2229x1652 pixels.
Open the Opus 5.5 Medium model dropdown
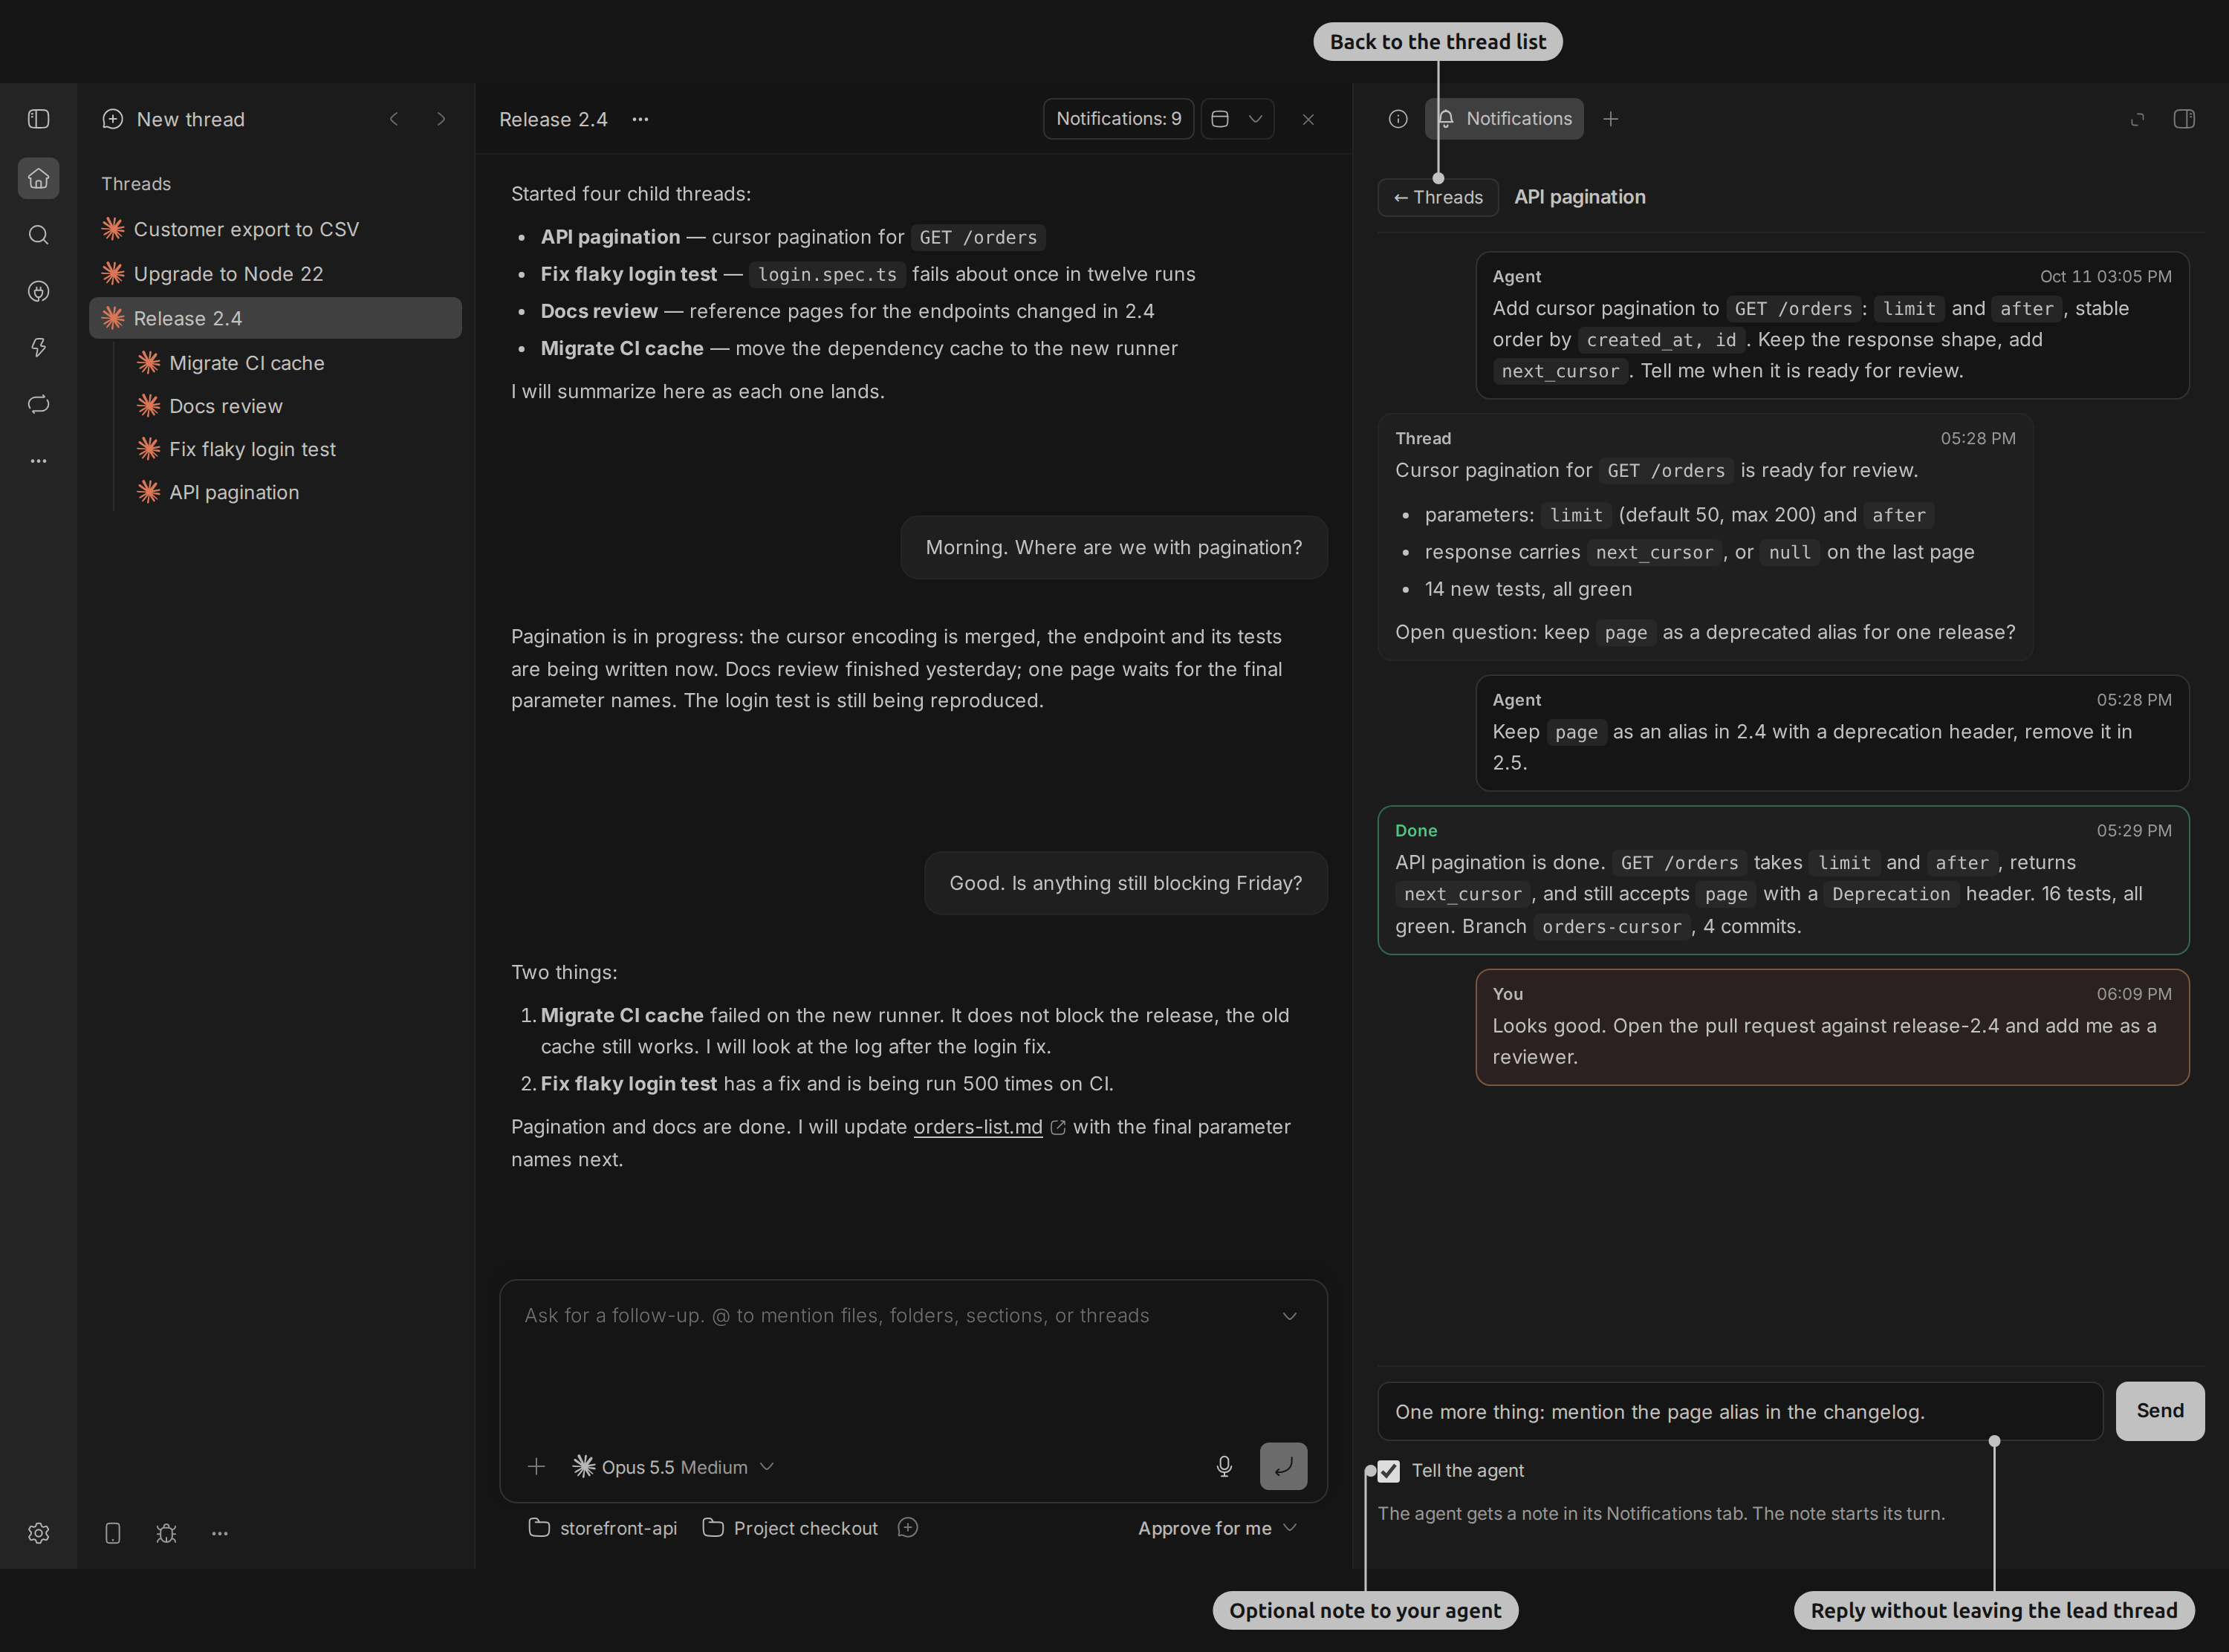pyautogui.click(x=673, y=1466)
